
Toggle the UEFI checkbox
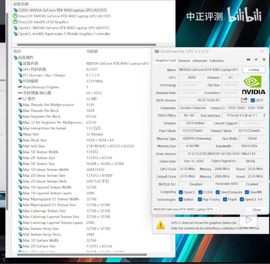252,100
